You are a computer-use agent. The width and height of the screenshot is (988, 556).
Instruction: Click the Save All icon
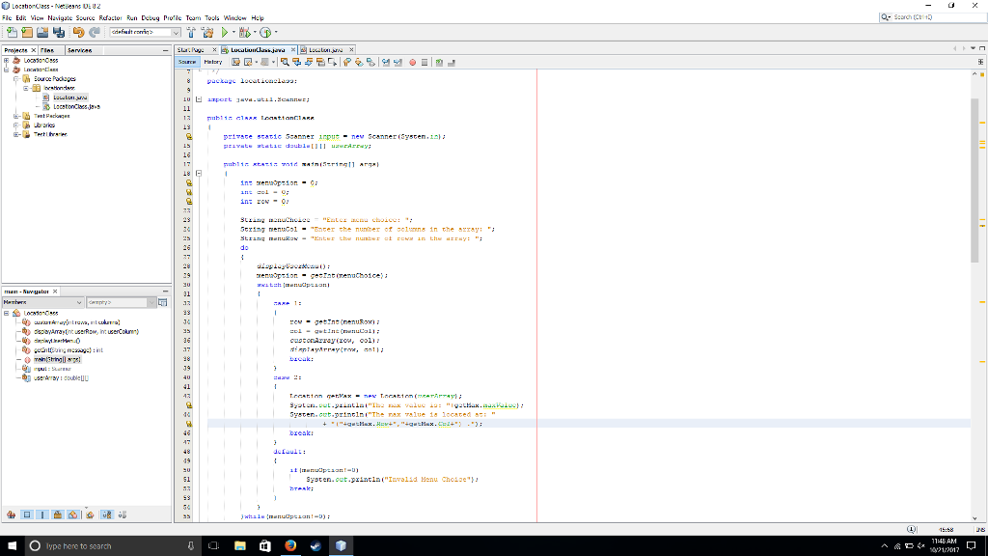(59, 32)
